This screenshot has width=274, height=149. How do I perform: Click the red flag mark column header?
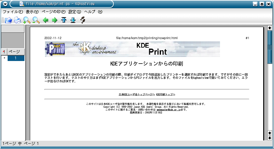(4, 51)
